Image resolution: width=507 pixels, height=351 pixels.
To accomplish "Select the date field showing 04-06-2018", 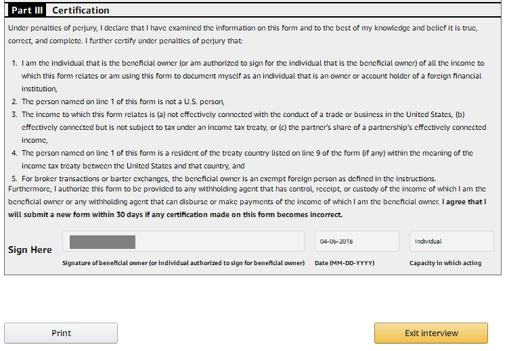I will (356, 241).
